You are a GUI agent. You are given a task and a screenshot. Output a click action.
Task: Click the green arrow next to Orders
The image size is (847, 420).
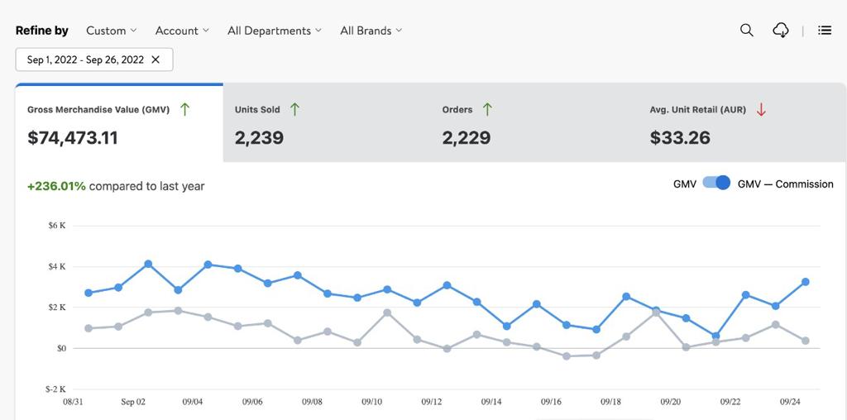487,109
